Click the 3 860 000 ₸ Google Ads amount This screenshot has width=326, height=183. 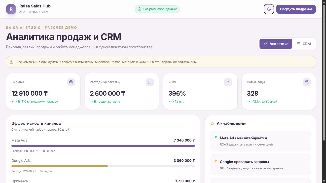click(185, 161)
